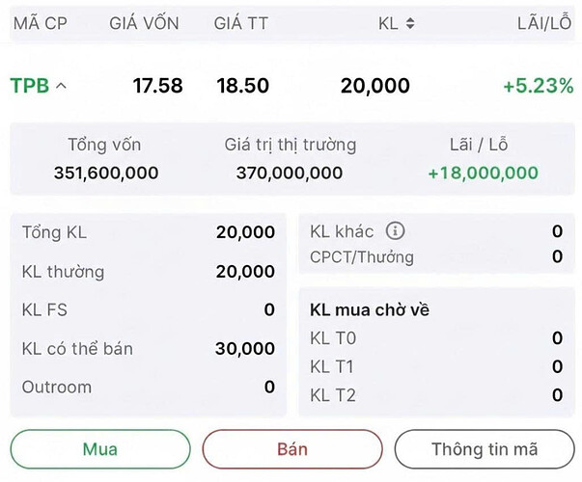Tap the Tổng KL row
The width and height of the screenshot is (582, 482).
(148, 232)
